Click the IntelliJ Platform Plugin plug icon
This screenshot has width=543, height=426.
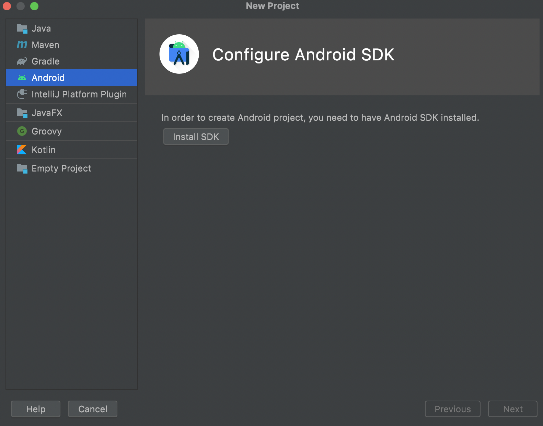point(22,94)
